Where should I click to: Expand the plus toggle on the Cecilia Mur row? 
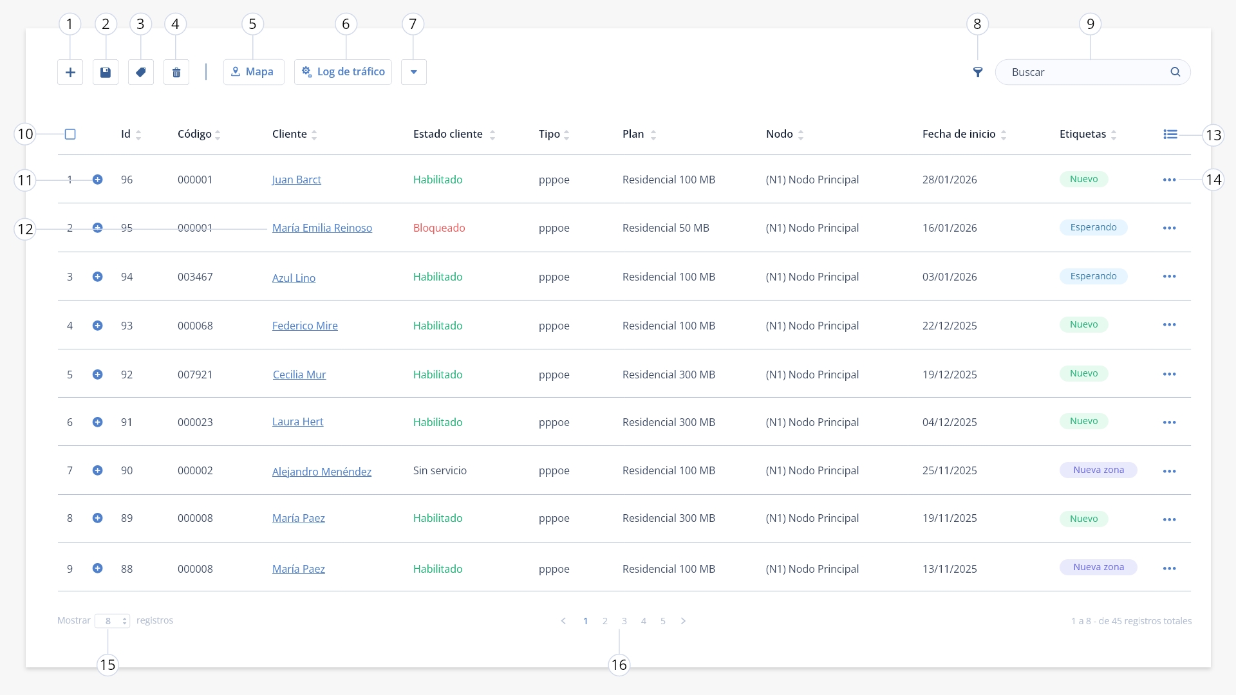tap(97, 375)
